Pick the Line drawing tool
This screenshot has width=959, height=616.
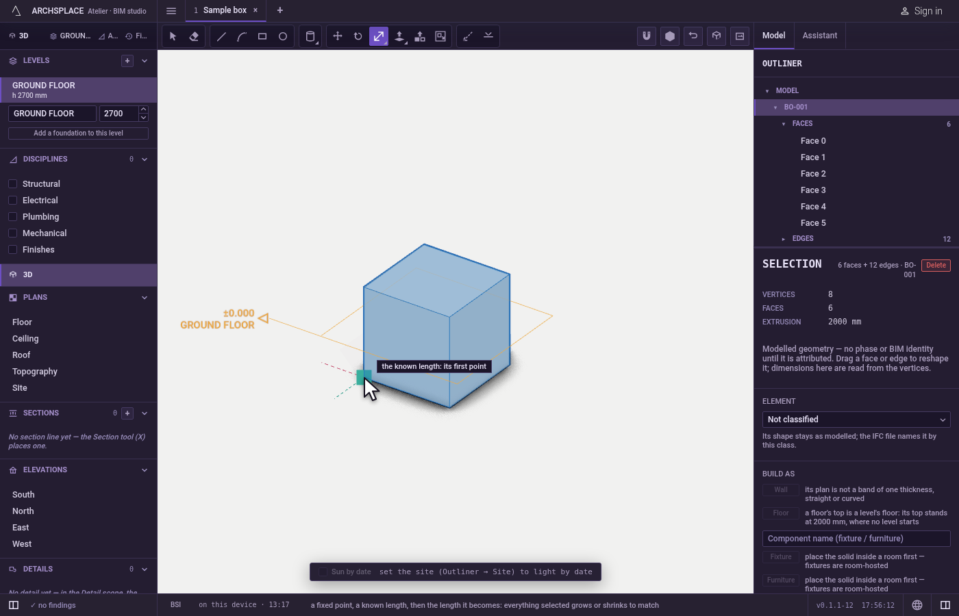[221, 36]
